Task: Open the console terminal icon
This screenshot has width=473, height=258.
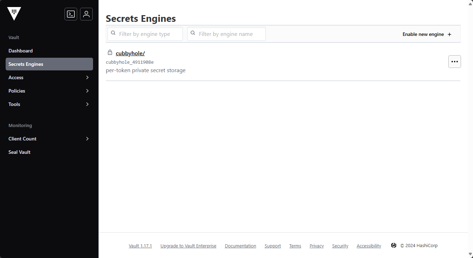Action: click(71, 14)
